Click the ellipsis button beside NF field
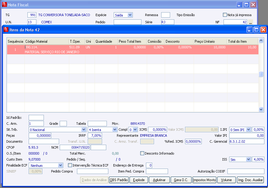 (250, 22)
